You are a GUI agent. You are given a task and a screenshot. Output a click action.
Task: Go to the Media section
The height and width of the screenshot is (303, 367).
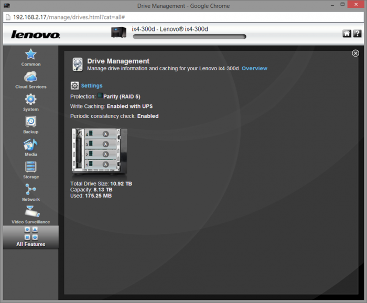click(31, 146)
